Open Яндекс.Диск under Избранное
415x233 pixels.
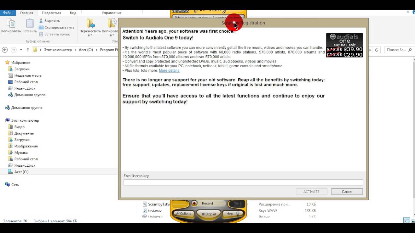coord(25,88)
